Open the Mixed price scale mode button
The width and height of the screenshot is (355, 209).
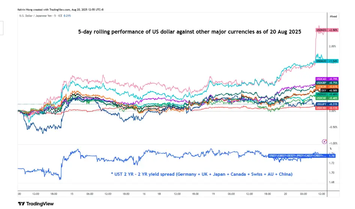click(333, 16)
